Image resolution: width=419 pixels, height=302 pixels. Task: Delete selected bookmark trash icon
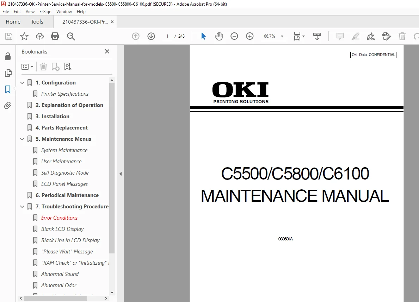[x=43, y=67]
